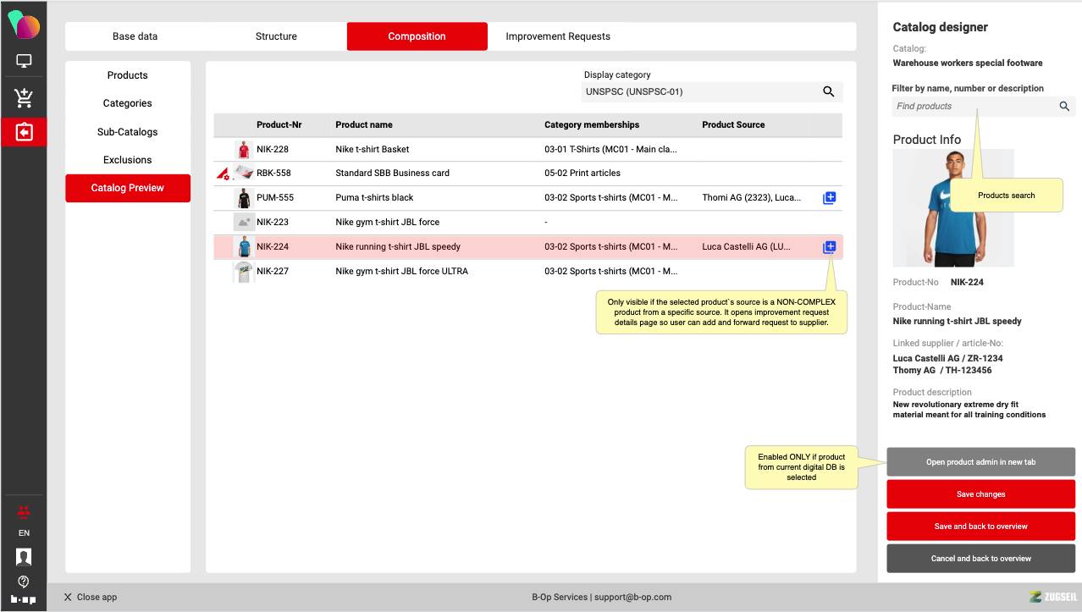Click search icon in Display category field

point(829,92)
